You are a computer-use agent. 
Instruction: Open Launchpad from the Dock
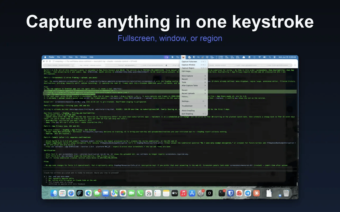pos(62,193)
